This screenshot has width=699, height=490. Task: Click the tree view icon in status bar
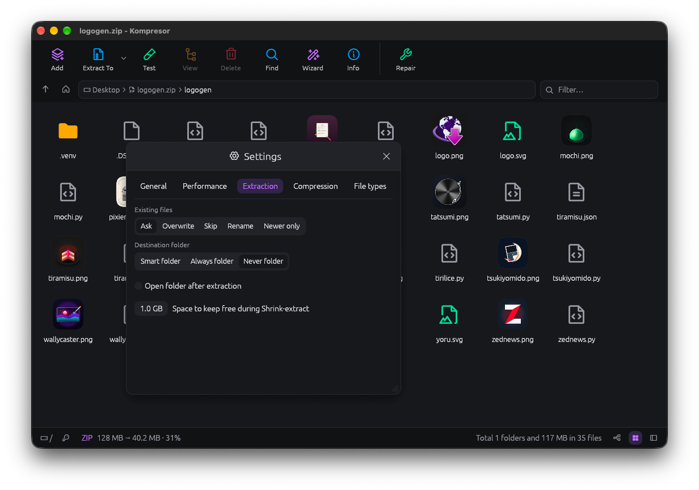(617, 438)
